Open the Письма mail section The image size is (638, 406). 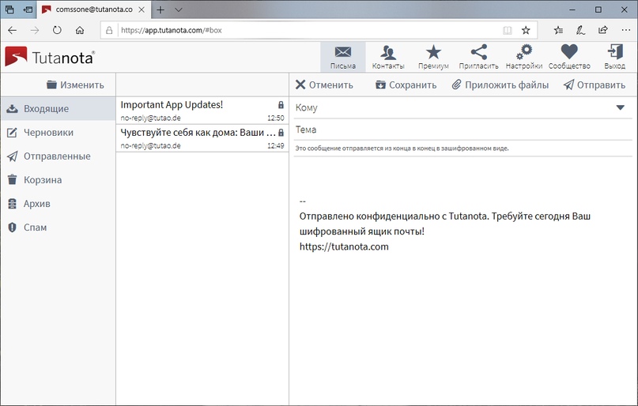342,57
